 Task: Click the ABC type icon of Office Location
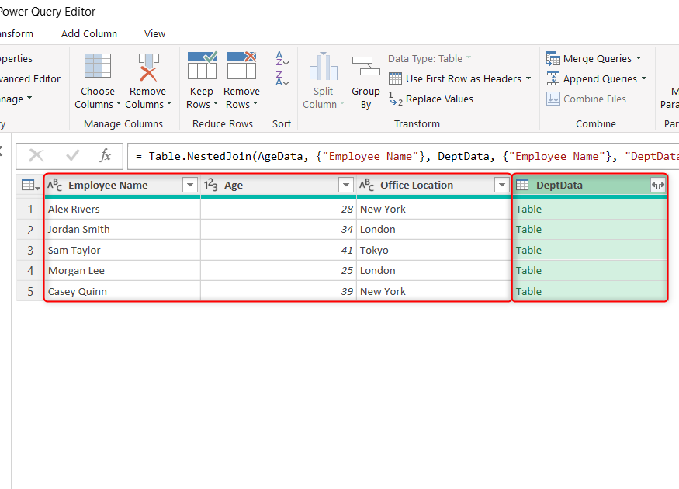coord(366,186)
